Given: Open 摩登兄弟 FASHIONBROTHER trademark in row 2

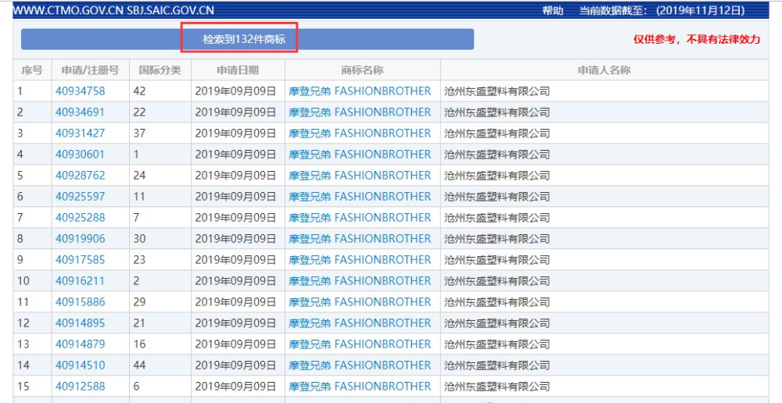Looking at the screenshot, I should click(360, 112).
